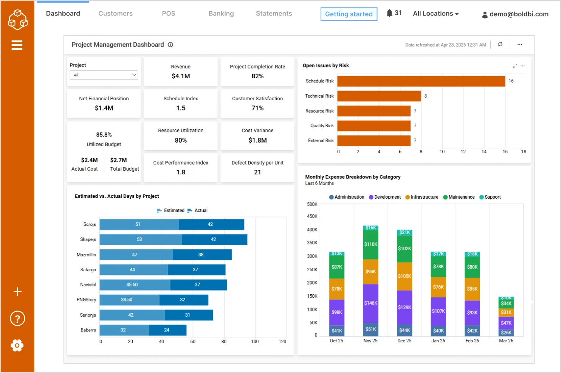This screenshot has height=373, width=561.
Task: Click the Bold BI cube logo
Action: [x=17, y=20]
